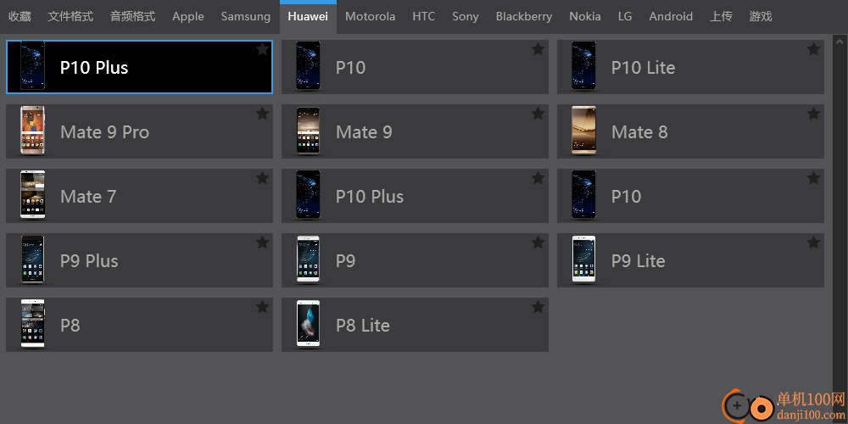Toggle favorite star on P10 Lite
The height and width of the screenshot is (424, 848).
point(813,49)
